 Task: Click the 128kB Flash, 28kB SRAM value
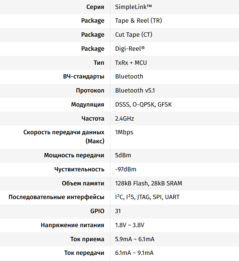[149, 183]
